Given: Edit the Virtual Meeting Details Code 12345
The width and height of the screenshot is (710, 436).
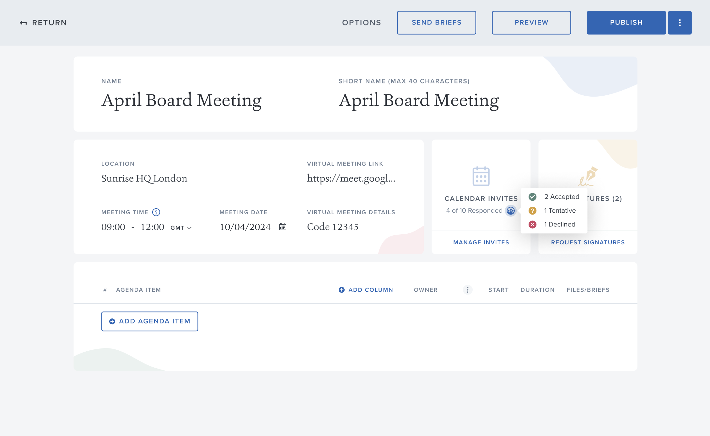Looking at the screenshot, I should 333,227.
